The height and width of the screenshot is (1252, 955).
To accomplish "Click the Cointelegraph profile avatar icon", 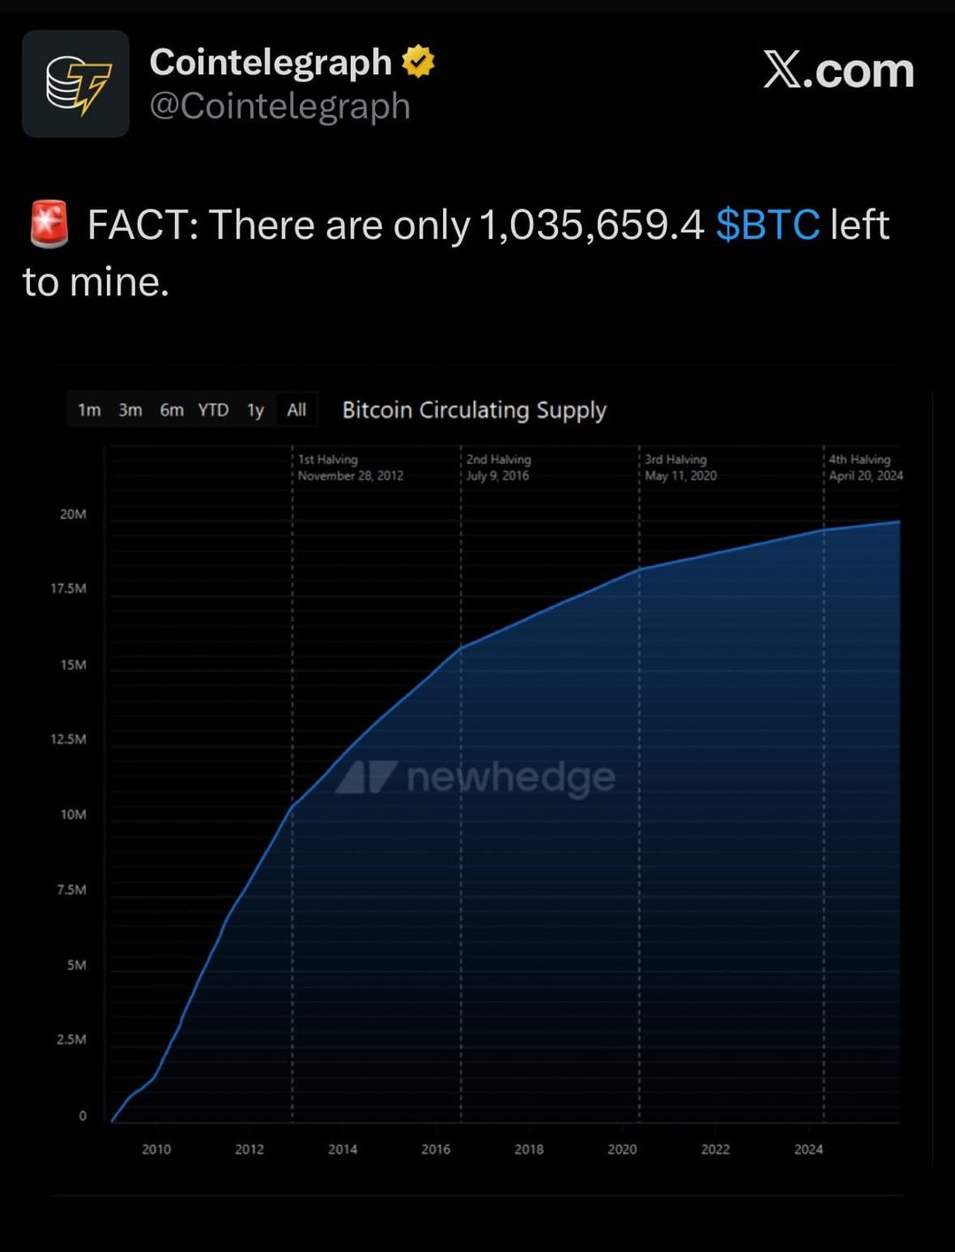I will click(x=75, y=84).
